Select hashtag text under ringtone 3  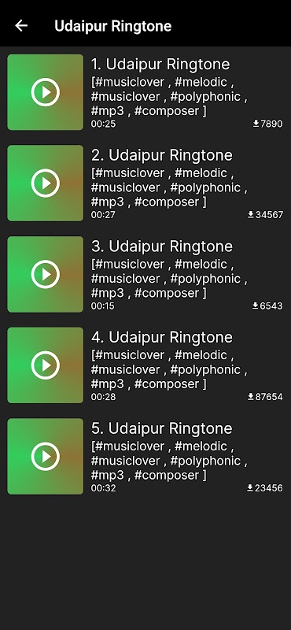tap(169, 279)
